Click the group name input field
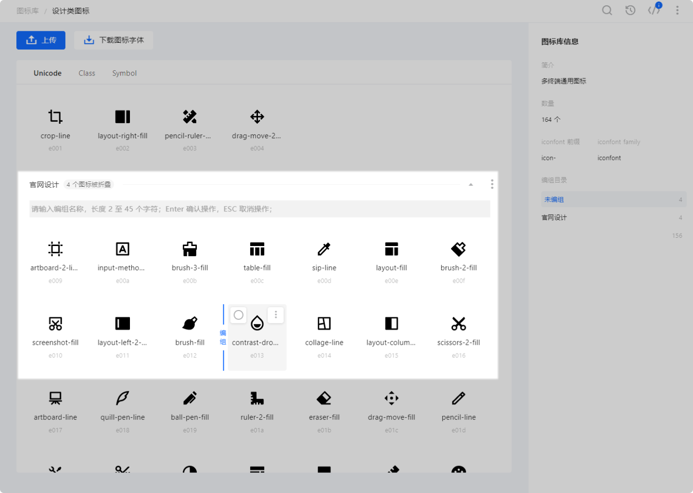Screen dimensions: 693x493 [260, 209]
